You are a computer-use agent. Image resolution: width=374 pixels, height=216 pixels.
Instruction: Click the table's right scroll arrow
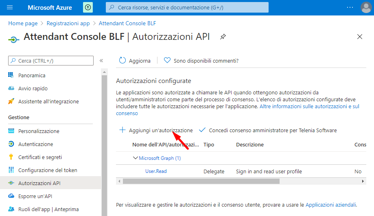click(x=363, y=181)
